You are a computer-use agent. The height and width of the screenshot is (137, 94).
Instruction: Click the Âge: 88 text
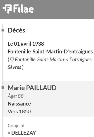[16, 96]
